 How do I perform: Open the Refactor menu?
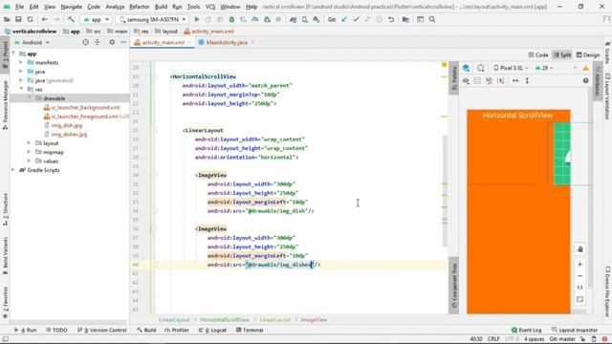[x=140, y=7]
